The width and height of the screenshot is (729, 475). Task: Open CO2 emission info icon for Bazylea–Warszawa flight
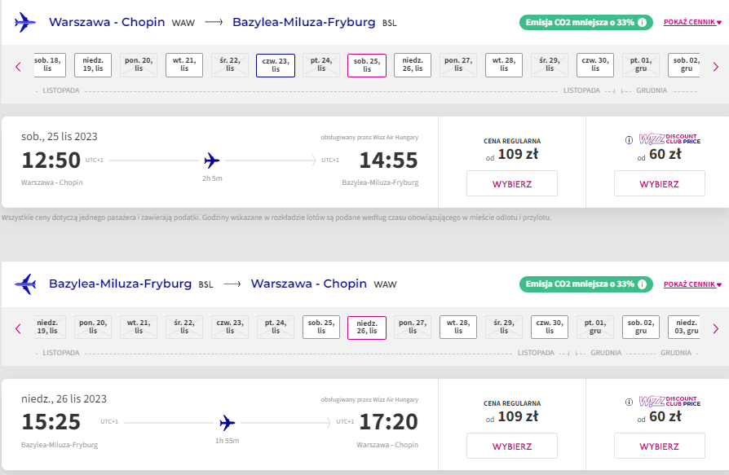pyautogui.click(x=642, y=284)
